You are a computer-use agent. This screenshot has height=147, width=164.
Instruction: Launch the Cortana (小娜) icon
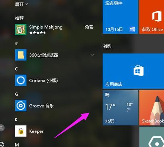pyautogui.click(x=21, y=80)
